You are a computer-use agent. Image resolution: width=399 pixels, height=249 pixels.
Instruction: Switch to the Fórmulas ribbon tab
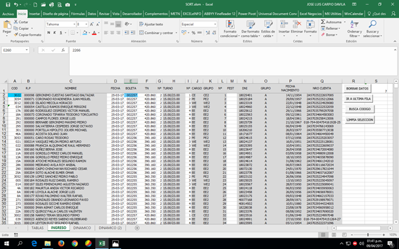pyautogui.click(x=78, y=14)
